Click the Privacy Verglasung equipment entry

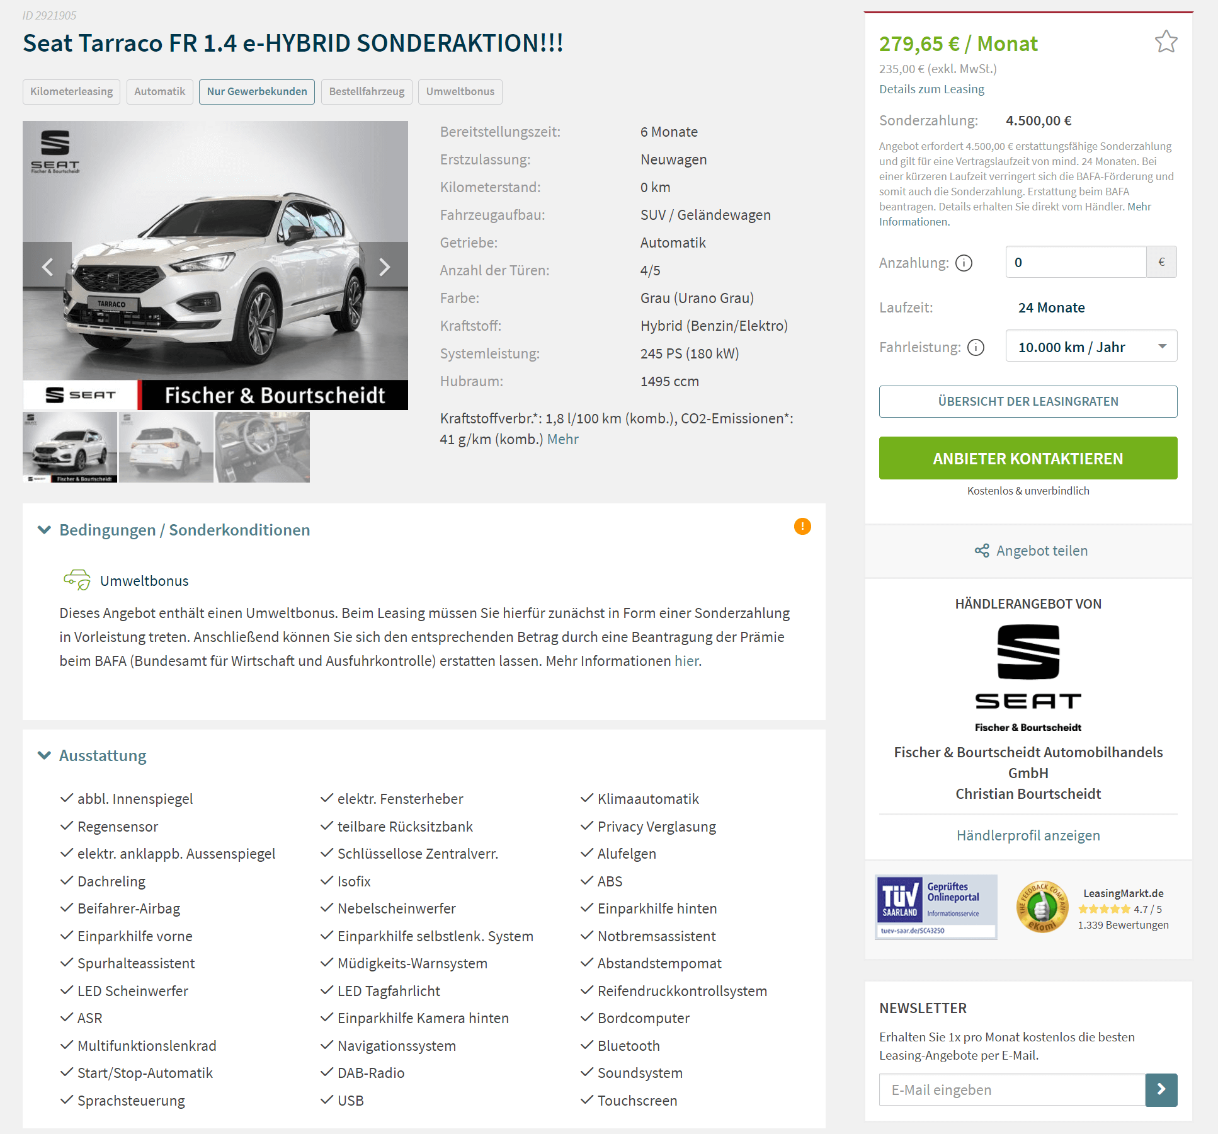point(657,827)
